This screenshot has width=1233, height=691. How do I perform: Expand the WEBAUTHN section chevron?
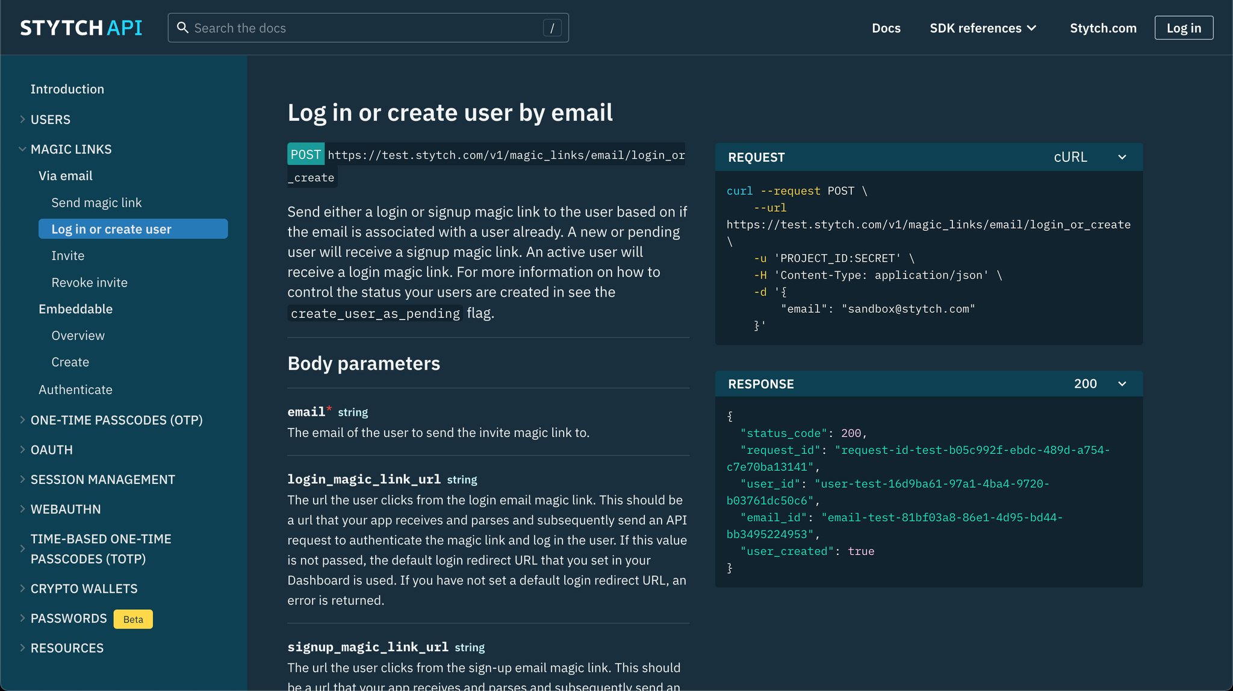(x=22, y=509)
